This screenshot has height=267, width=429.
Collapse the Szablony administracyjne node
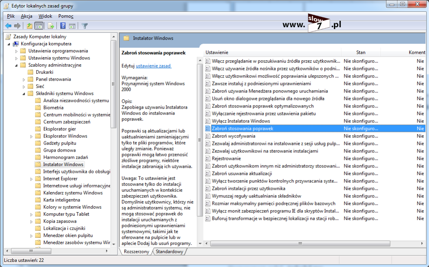16,65
